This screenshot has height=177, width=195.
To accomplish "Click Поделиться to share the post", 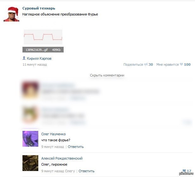I will click(x=133, y=64).
